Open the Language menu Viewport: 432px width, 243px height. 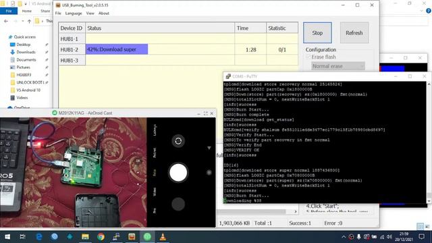[74, 13]
